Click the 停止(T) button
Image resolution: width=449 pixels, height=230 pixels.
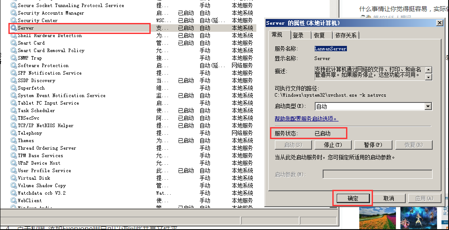[333, 145]
